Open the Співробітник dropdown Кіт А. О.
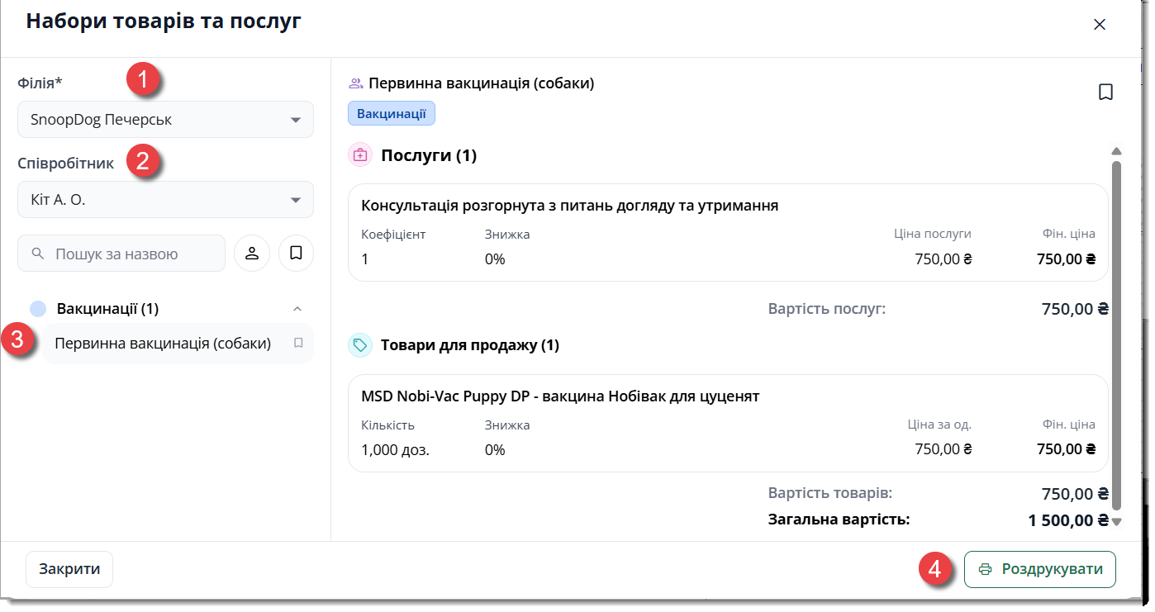This screenshot has width=1155, height=612. pyautogui.click(x=165, y=200)
